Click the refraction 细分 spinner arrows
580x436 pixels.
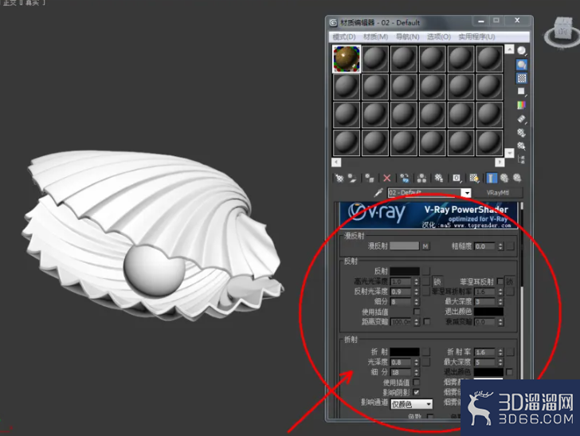[417, 372]
